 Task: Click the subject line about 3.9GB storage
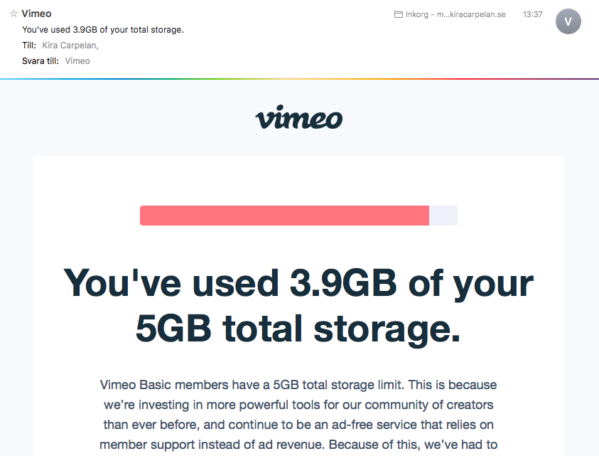click(103, 30)
